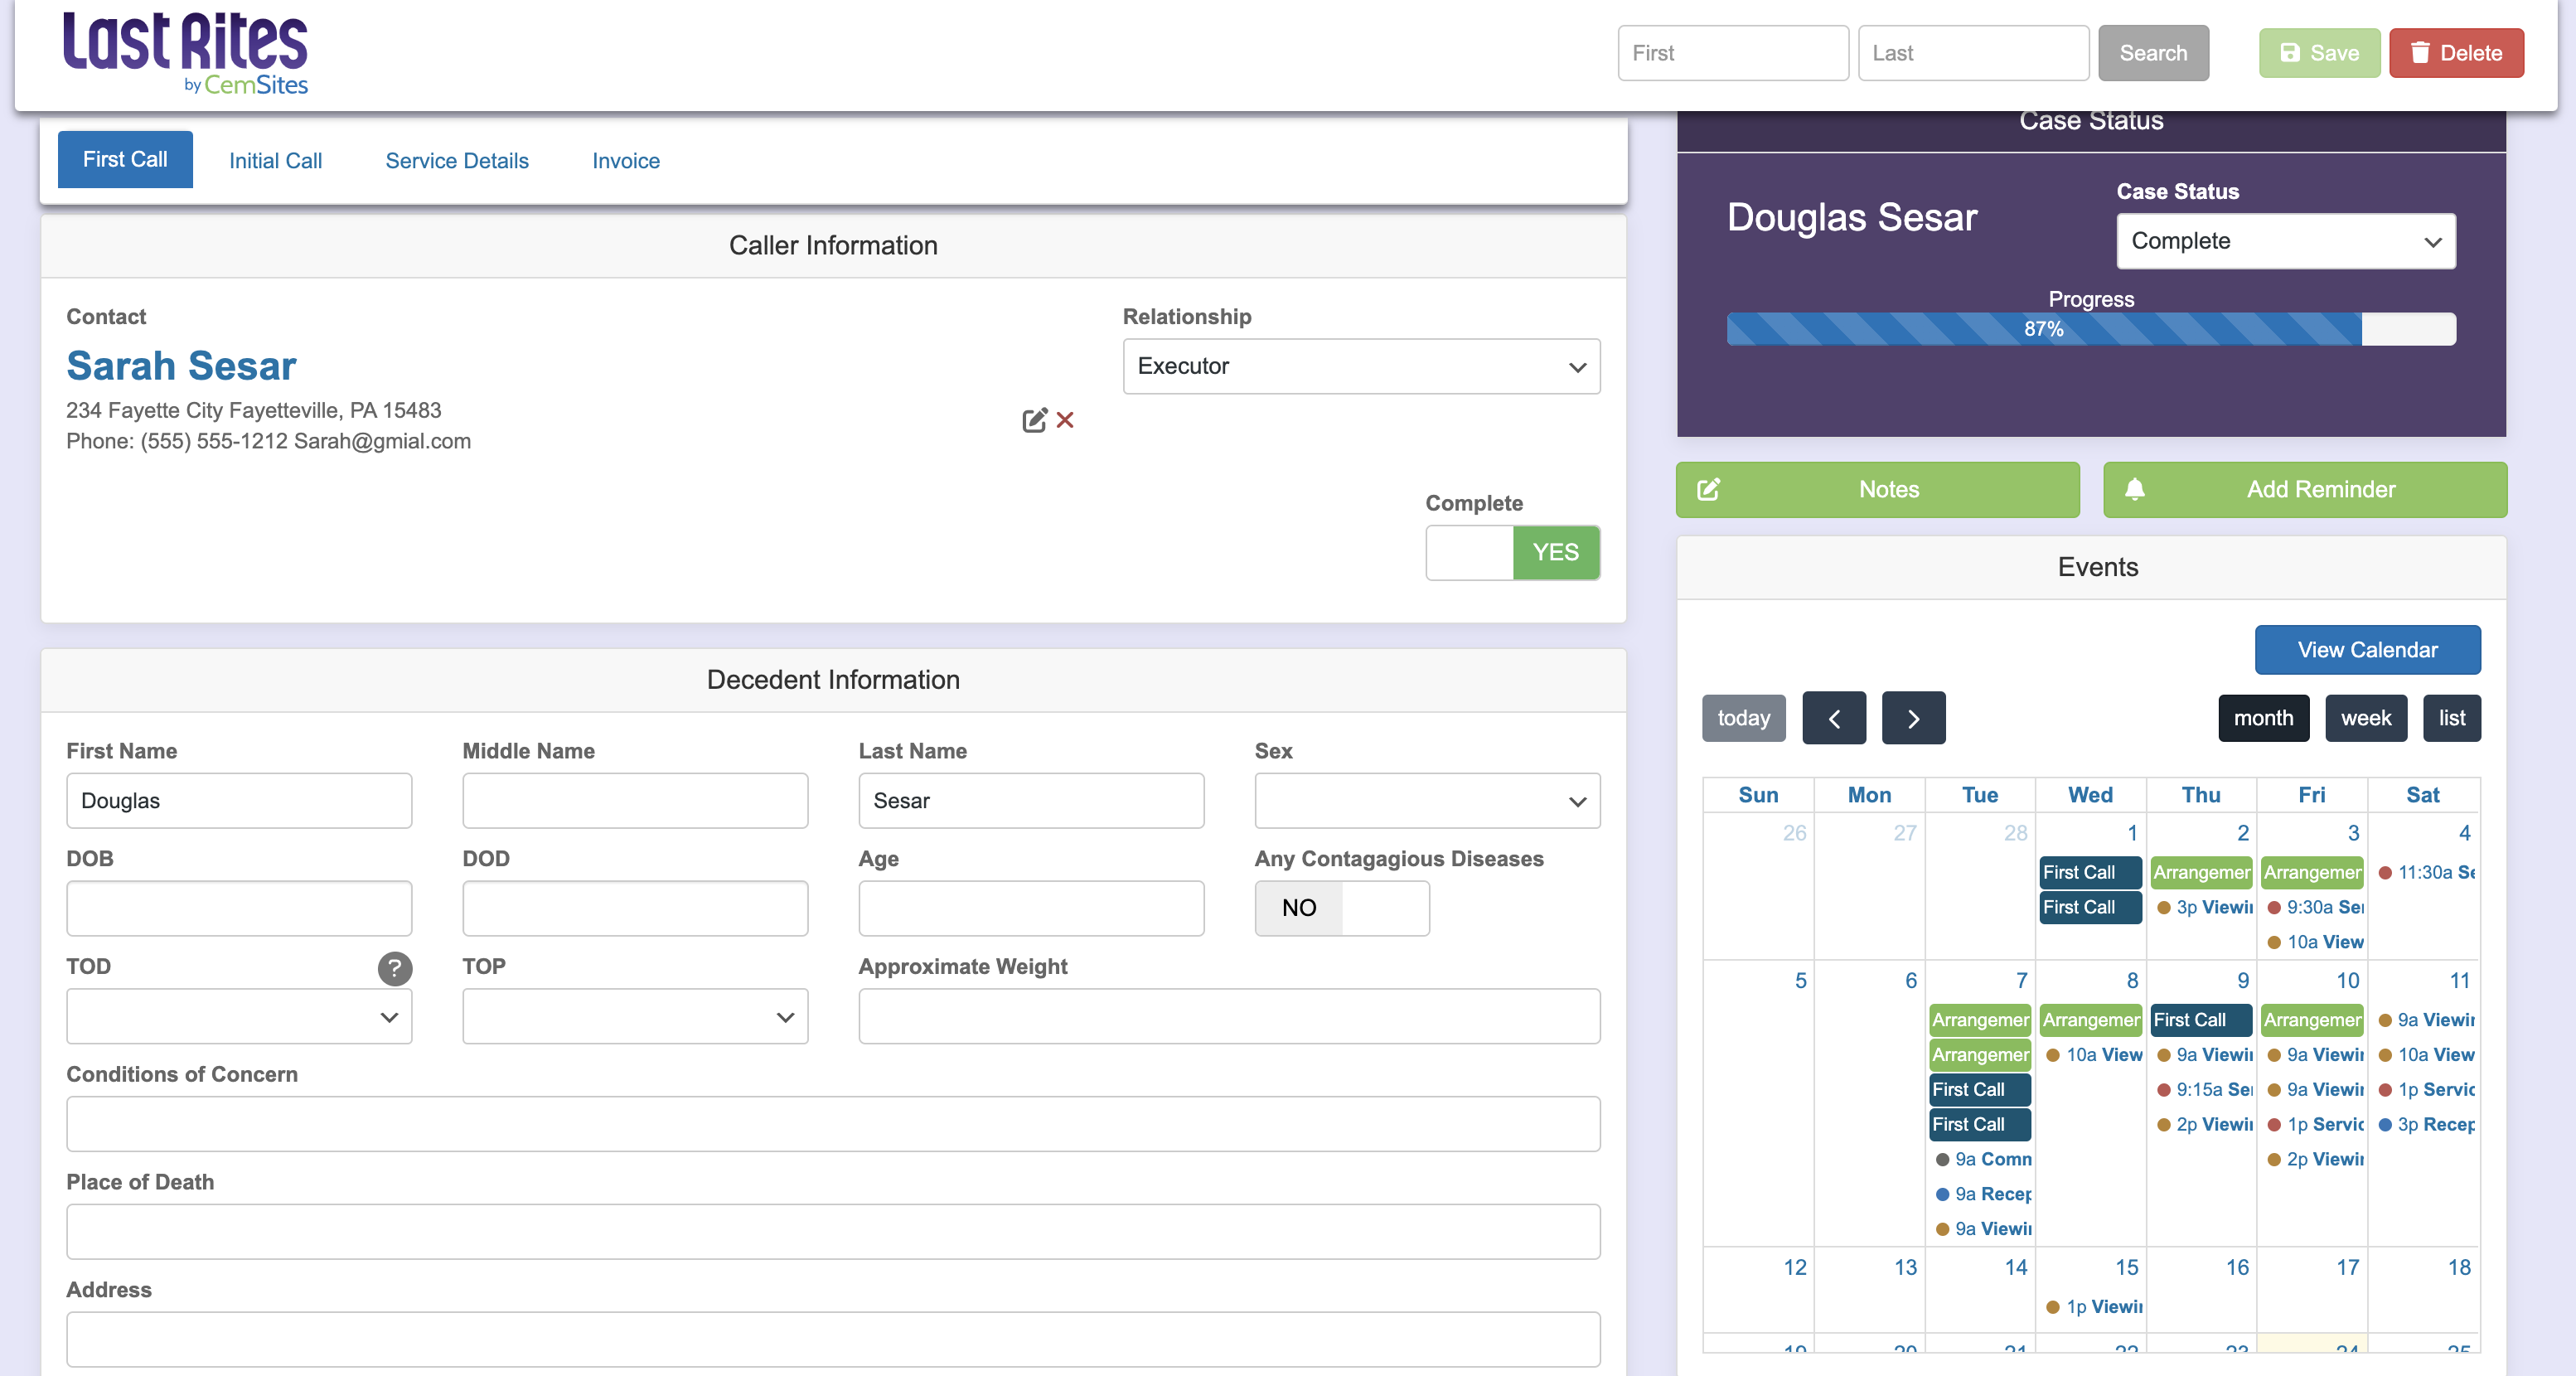2576x1376 pixels.
Task: Select Case Status Complete dropdown
Action: click(x=2283, y=240)
